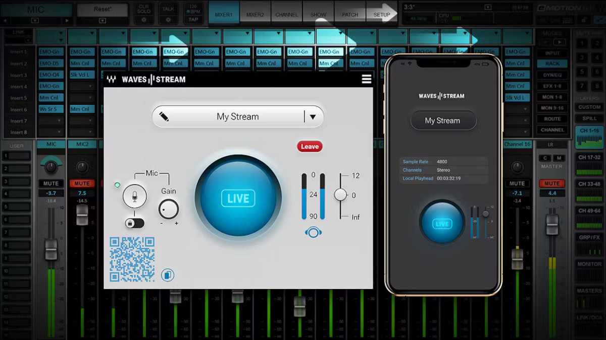This screenshot has width=606, height=340.
Task: Select MON 1-8 mode
Action: point(552,97)
